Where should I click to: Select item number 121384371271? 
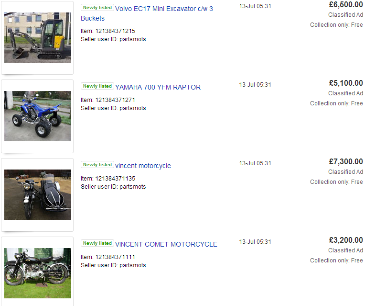pos(115,100)
